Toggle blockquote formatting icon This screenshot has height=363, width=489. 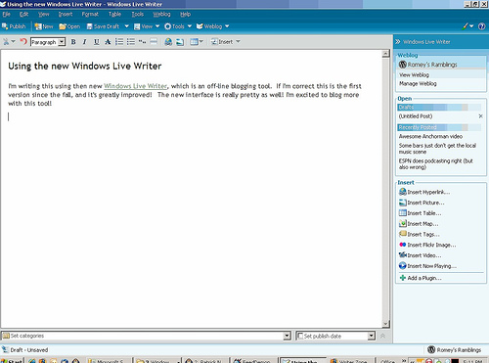[x=142, y=42]
